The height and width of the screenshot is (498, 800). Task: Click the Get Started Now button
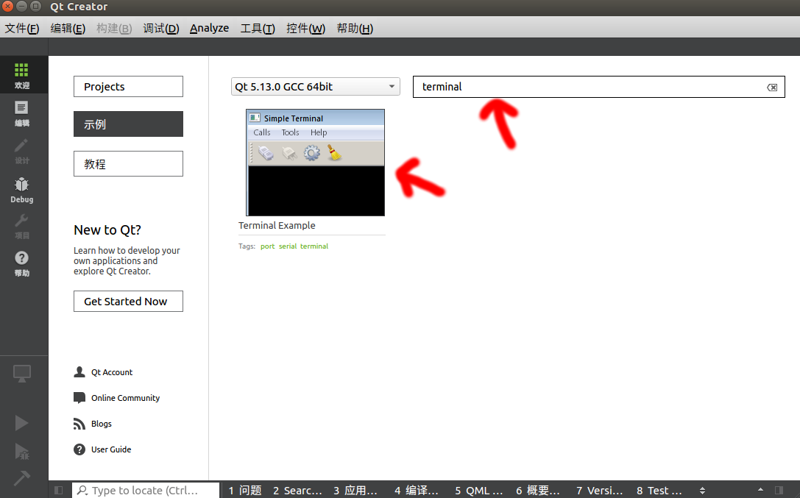click(x=128, y=302)
